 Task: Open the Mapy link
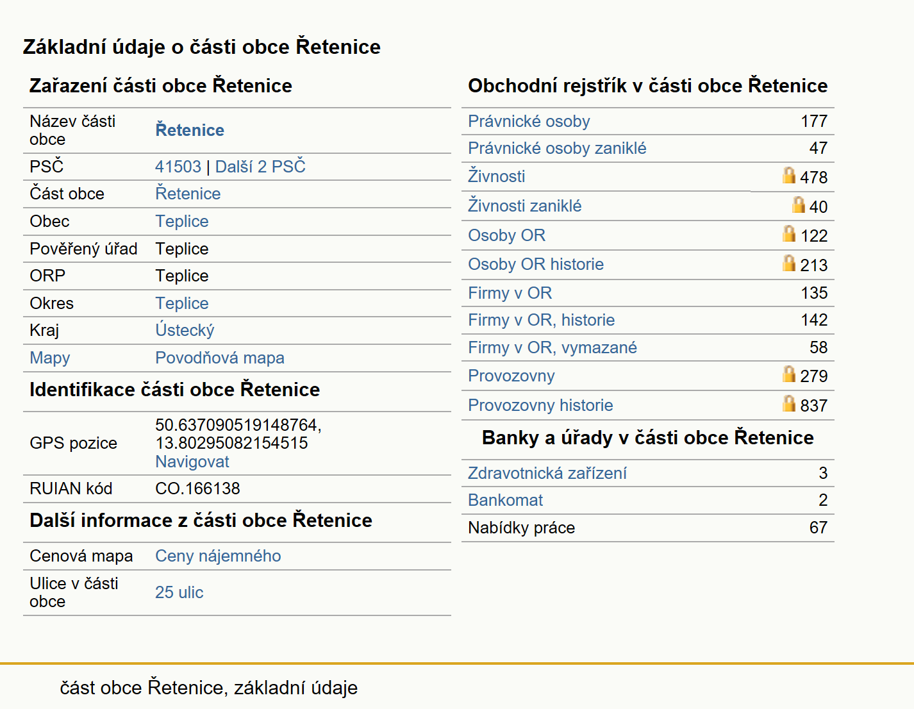pos(50,358)
